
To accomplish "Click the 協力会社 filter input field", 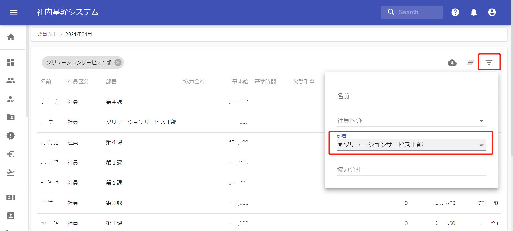I will tap(411, 170).
